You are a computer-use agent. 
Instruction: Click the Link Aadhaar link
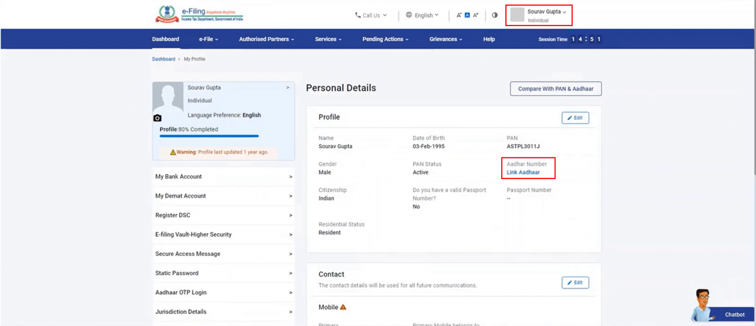(523, 173)
